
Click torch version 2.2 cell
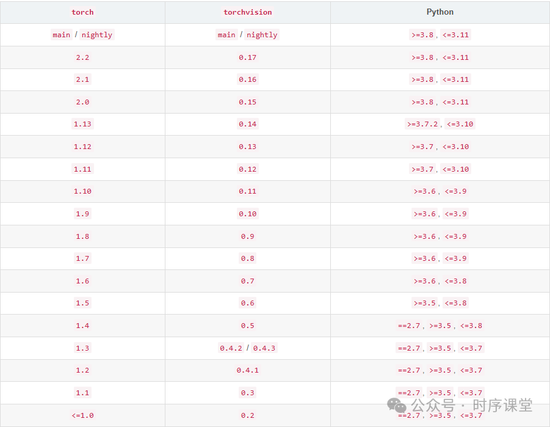click(x=82, y=57)
